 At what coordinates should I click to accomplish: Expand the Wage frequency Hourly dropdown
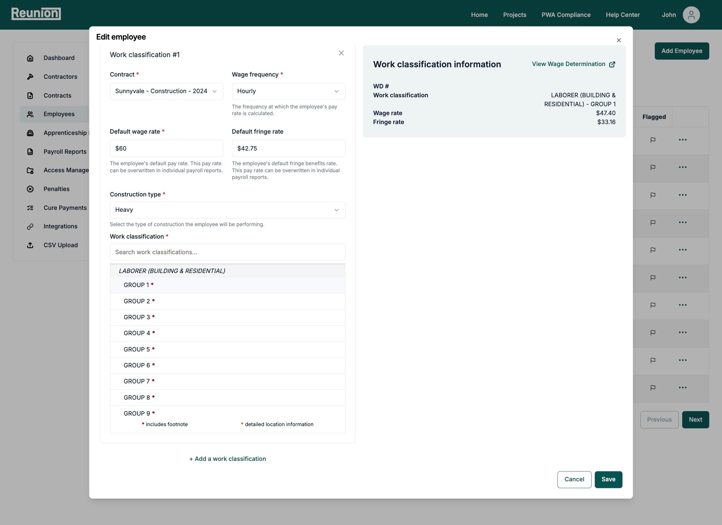pos(288,91)
